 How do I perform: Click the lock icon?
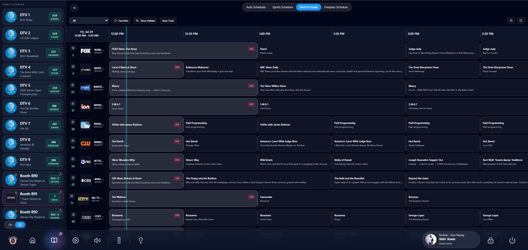tap(491, 240)
